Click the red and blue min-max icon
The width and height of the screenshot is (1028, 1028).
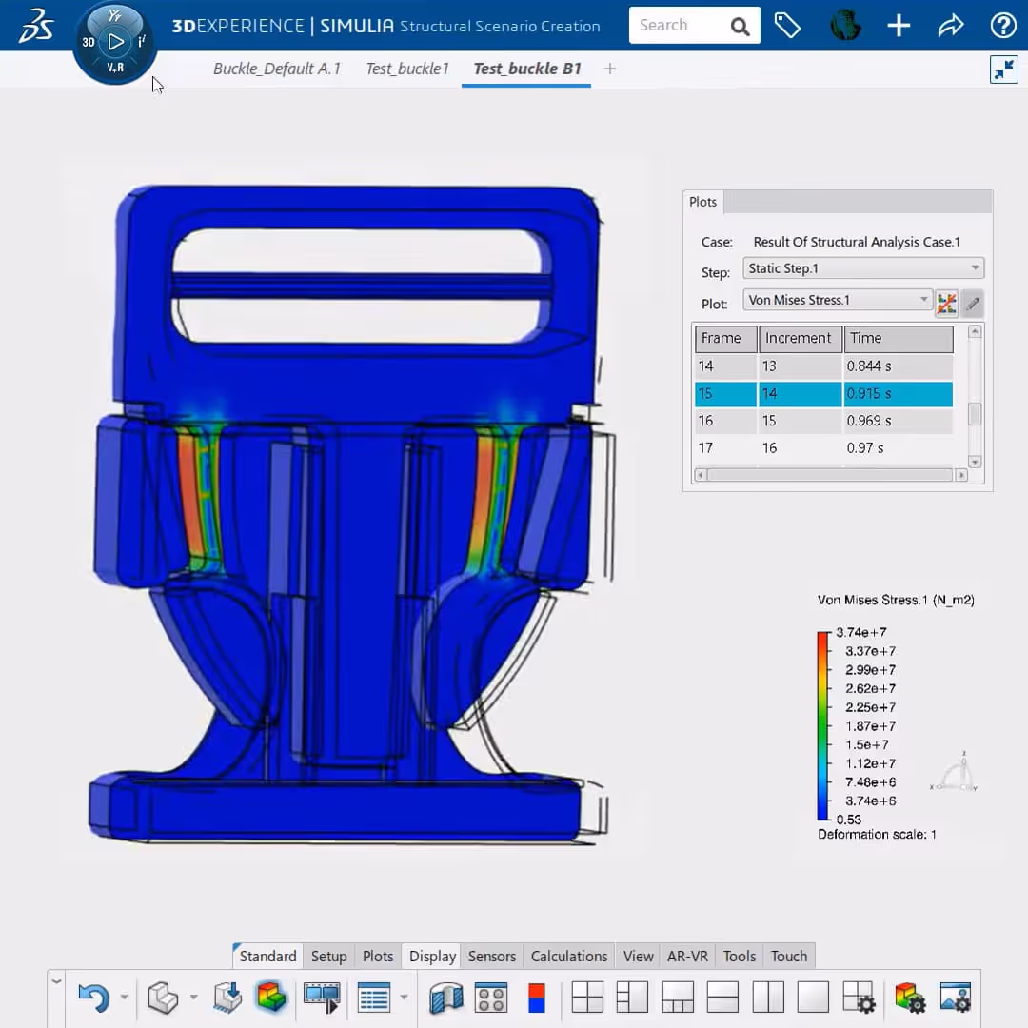[x=536, y=998]
